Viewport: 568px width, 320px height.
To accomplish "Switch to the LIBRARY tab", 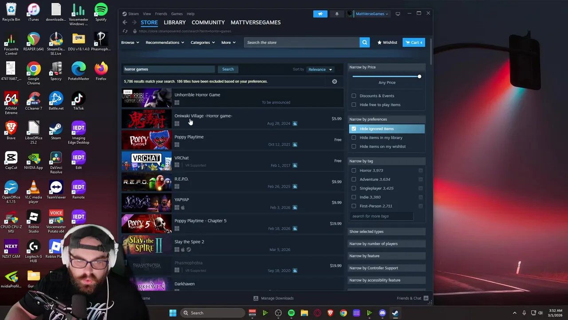I will (175, 22).
